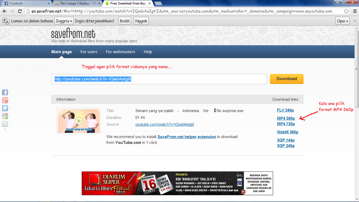Click the video title text Senam yang iya iyalah
This screenshot has height=202, width=359.
click(155, 111)
